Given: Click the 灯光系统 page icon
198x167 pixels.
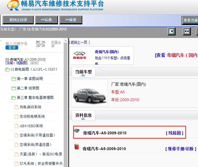Looking at the screenshot, I should click(16, 163).
